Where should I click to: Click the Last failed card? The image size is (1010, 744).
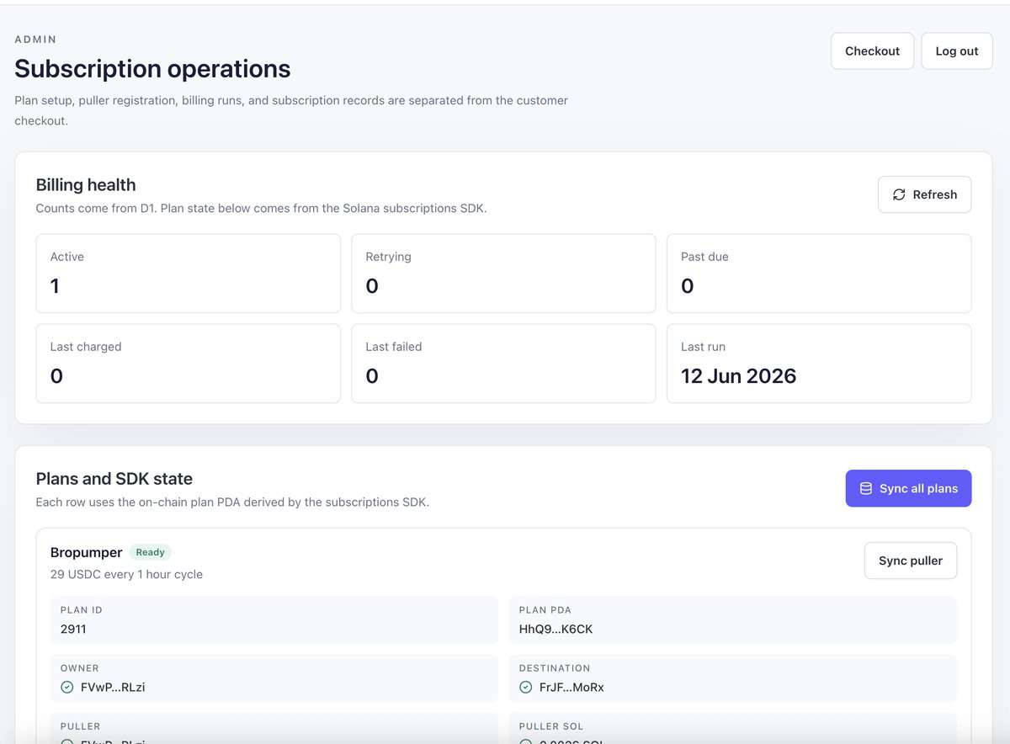(x=503, y=364)
